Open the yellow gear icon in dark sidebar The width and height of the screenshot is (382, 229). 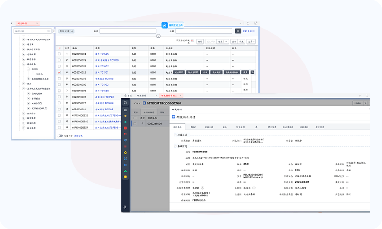point(125,152)
